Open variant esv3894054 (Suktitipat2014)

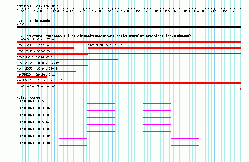point(39,80)
